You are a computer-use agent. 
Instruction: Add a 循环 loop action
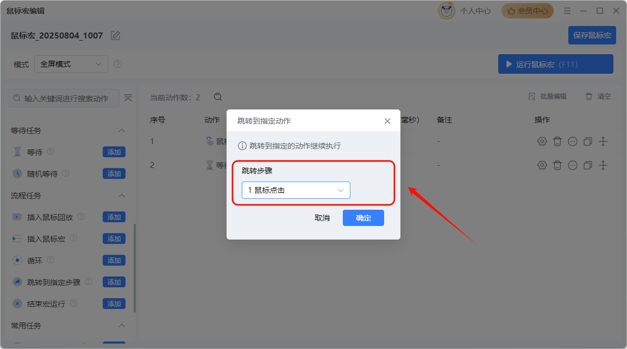pos(114,260)
